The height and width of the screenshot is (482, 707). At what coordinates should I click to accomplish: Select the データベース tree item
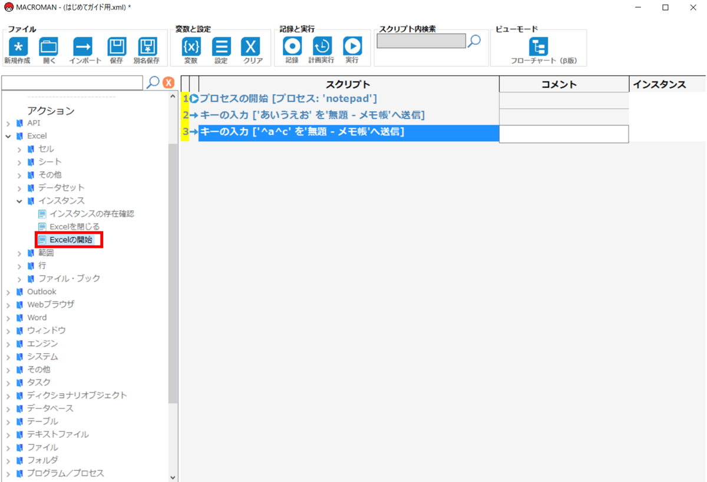(x=51, y=408)
